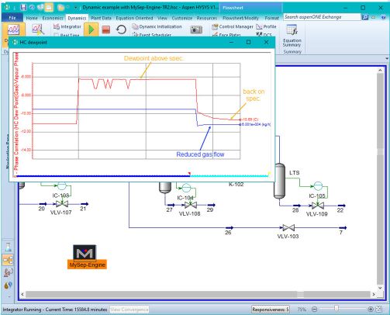Select the LTS separator vessel
The width and height of the screenshot is (390, 315).
tap(279, 181)
